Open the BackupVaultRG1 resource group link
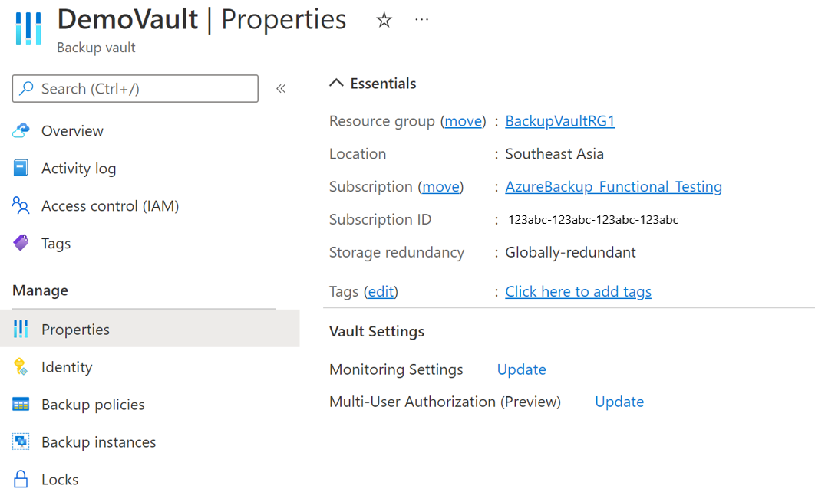The width and height of the screenshot is (815, 502). point(559,120)
